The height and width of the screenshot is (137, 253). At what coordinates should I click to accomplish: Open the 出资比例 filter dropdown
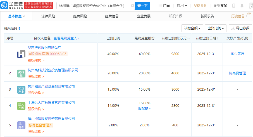coord(216,28)
